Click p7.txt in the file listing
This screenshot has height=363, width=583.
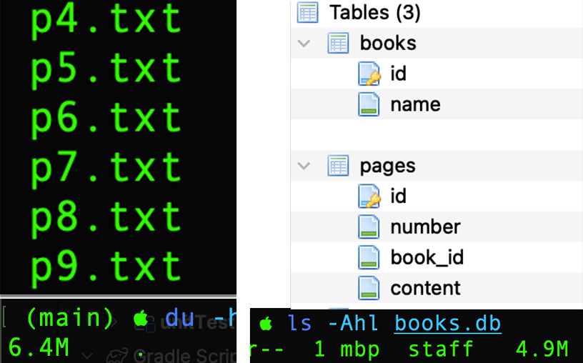(x=106, y=168)
